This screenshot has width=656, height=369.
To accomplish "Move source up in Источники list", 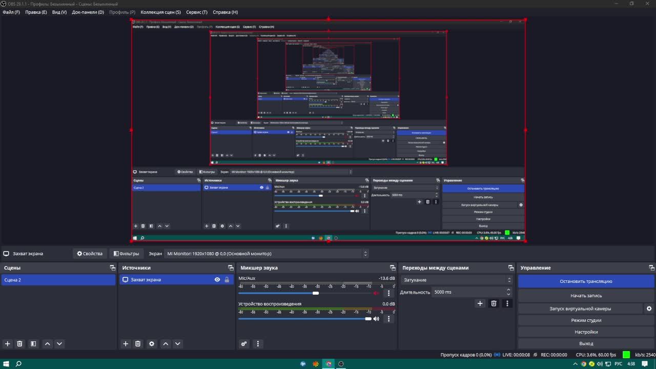I will click(166, 344).
